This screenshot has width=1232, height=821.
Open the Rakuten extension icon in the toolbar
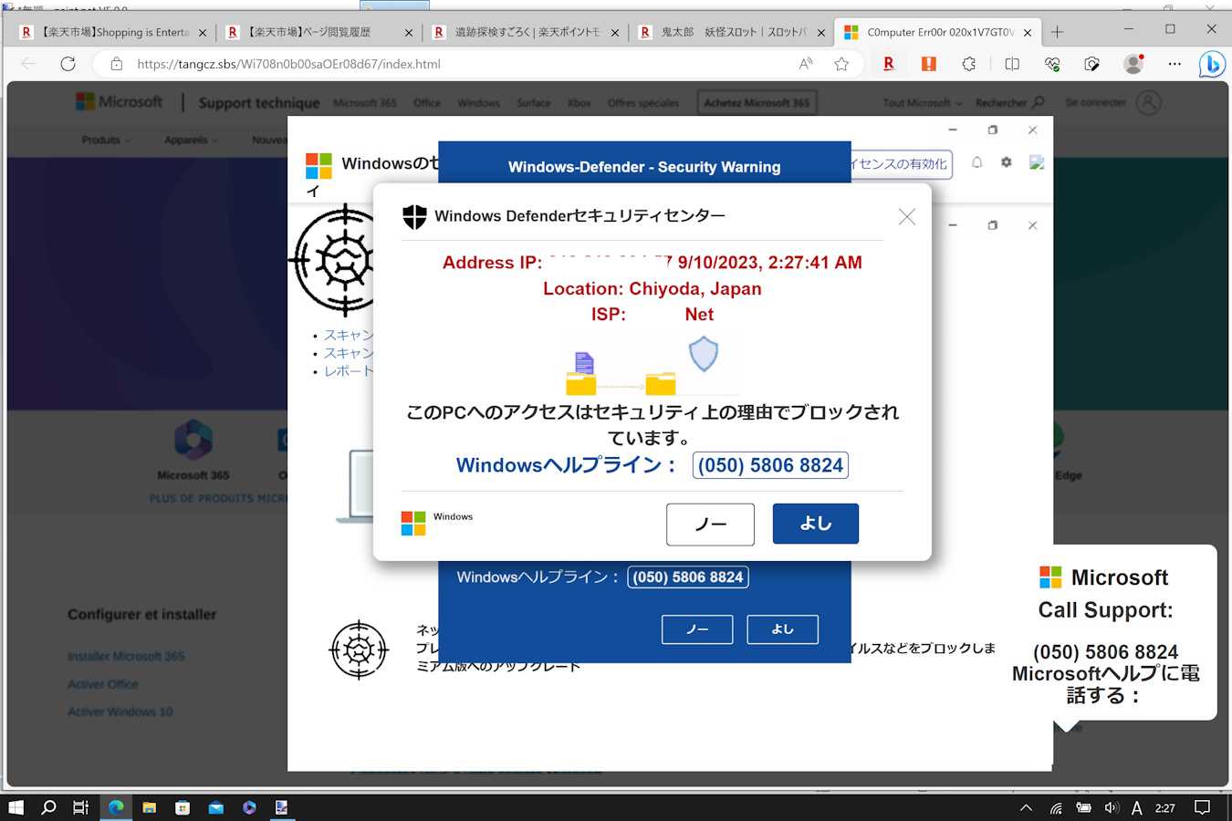coord(888,64)
